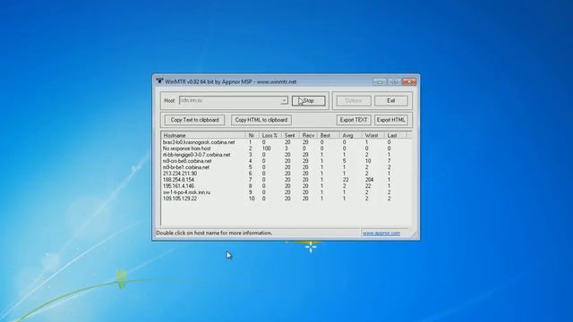Close the WinMTR window

click(x=409, y=81)
